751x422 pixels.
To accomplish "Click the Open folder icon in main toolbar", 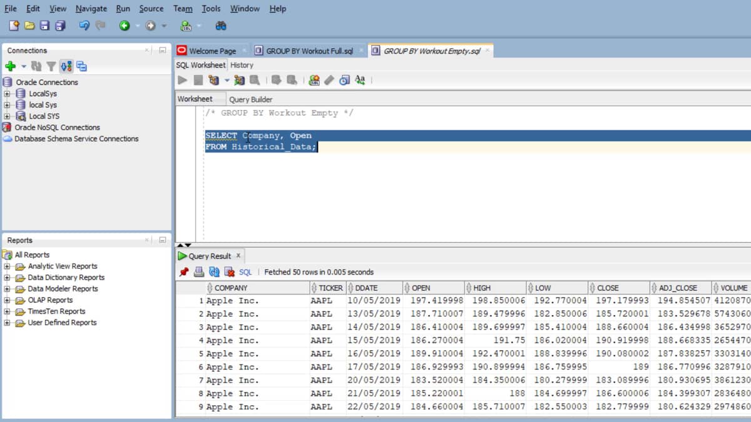I will tap(29, 26).
